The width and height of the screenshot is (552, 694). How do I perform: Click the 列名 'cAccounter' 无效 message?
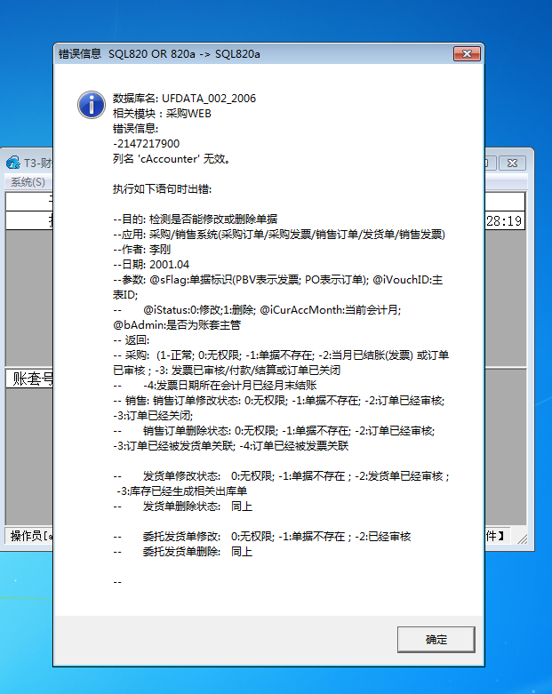[x=172, y=159]
